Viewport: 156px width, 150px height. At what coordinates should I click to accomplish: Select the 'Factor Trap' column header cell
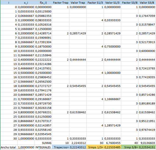[61, 2]
